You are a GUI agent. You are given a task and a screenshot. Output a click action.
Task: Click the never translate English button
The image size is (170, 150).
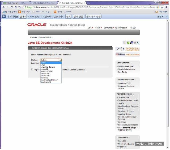click(93, 17)
